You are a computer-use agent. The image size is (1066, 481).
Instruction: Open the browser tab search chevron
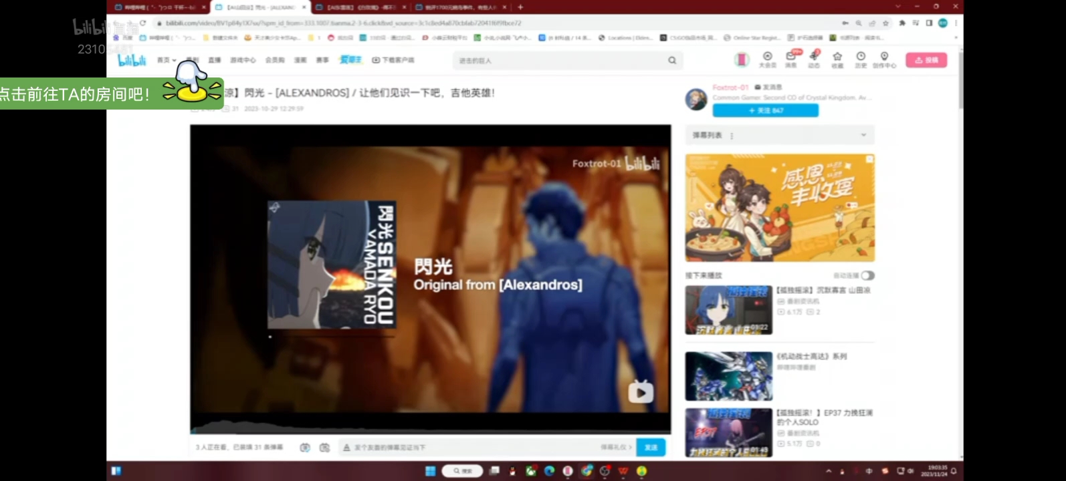pos(897,7)
